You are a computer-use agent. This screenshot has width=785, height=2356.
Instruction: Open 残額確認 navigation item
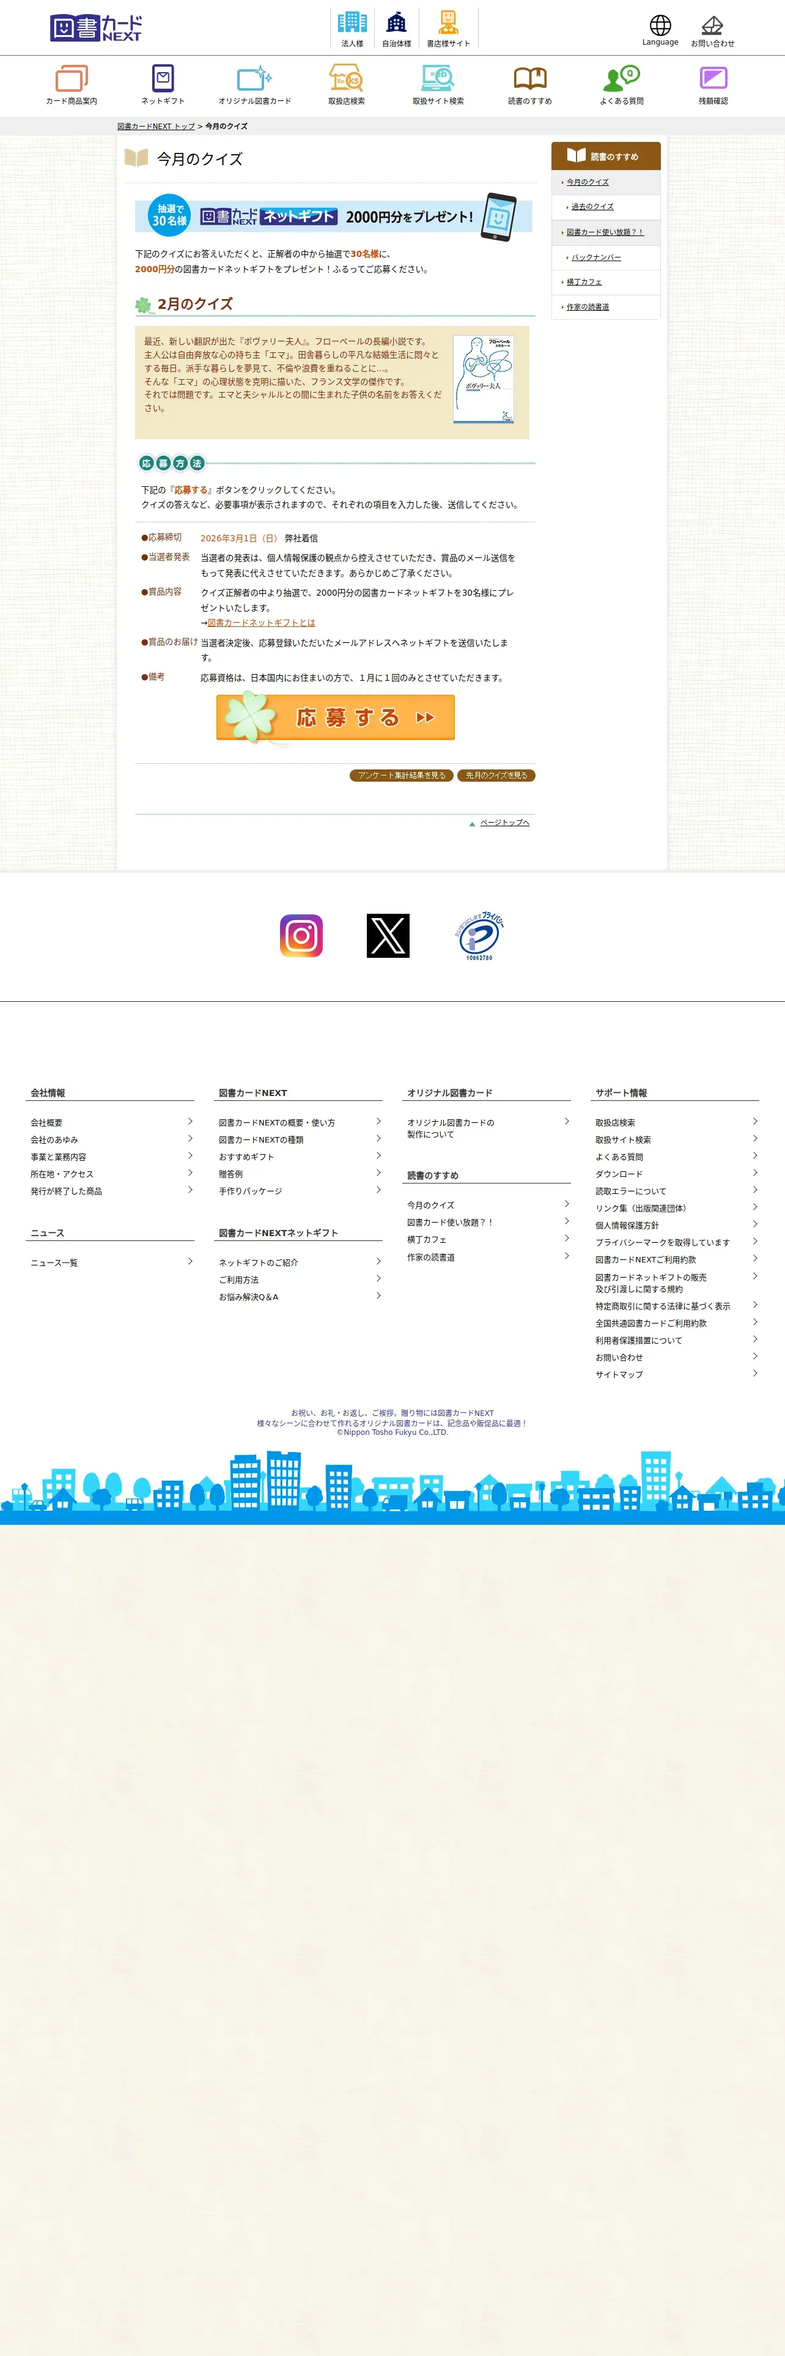click(x=713, y=85)
